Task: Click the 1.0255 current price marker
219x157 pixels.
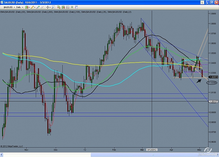Action: pyautogui.click(x=213, y=77)
